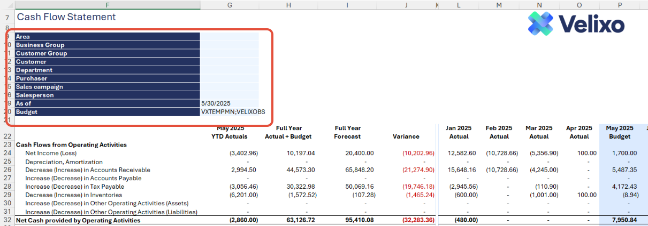
Task: Select column header I
Action: click(347, 5)
